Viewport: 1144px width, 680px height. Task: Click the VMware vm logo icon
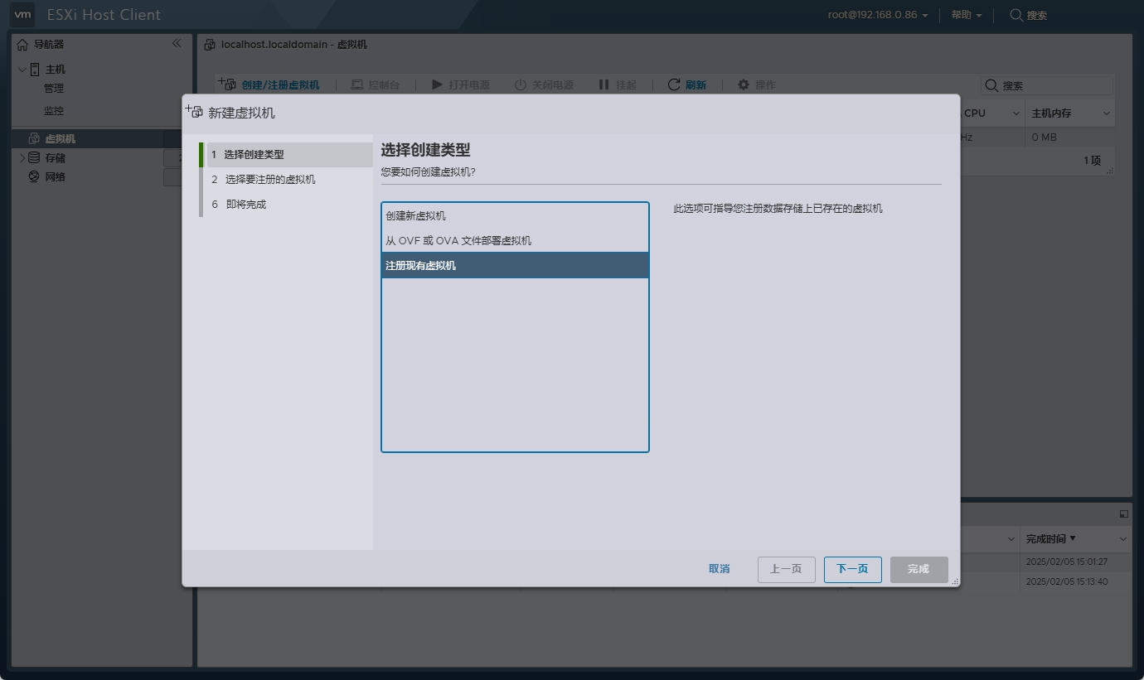[x=23, y=14]
